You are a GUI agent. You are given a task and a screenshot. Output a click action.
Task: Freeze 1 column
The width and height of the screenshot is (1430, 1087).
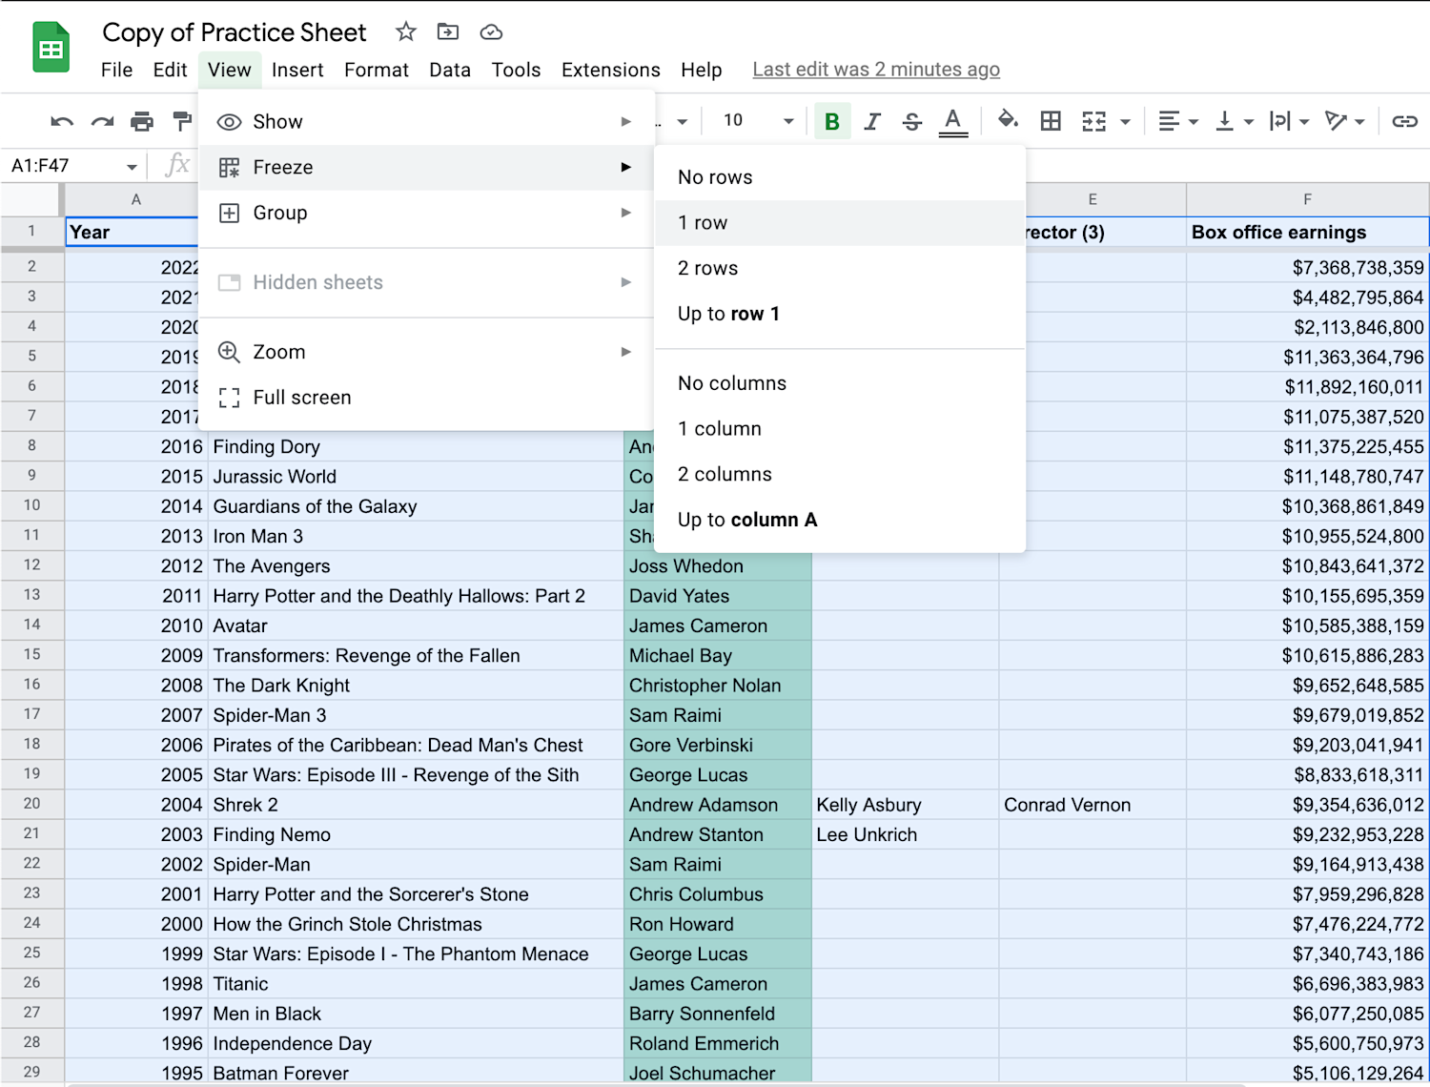tap(840, 429)
